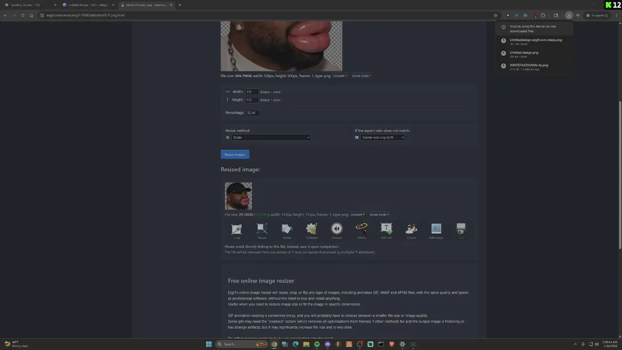Expand convert menu under resized image
The image size is (622, 350).
coord(357,214)
